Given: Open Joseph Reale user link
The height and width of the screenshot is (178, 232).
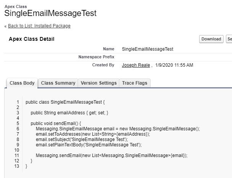Looking at the screenshot, I should point(136,65).
